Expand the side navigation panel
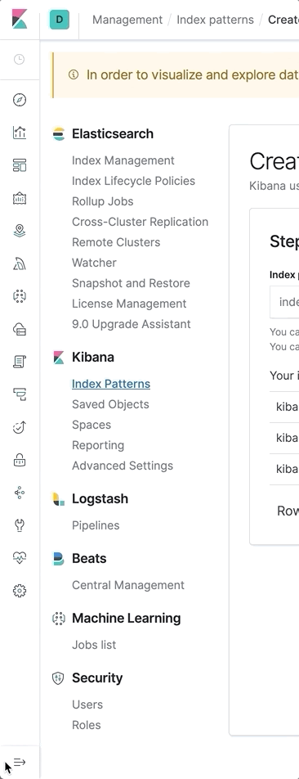This screenshot has height=779, width=299. point(20,762)
